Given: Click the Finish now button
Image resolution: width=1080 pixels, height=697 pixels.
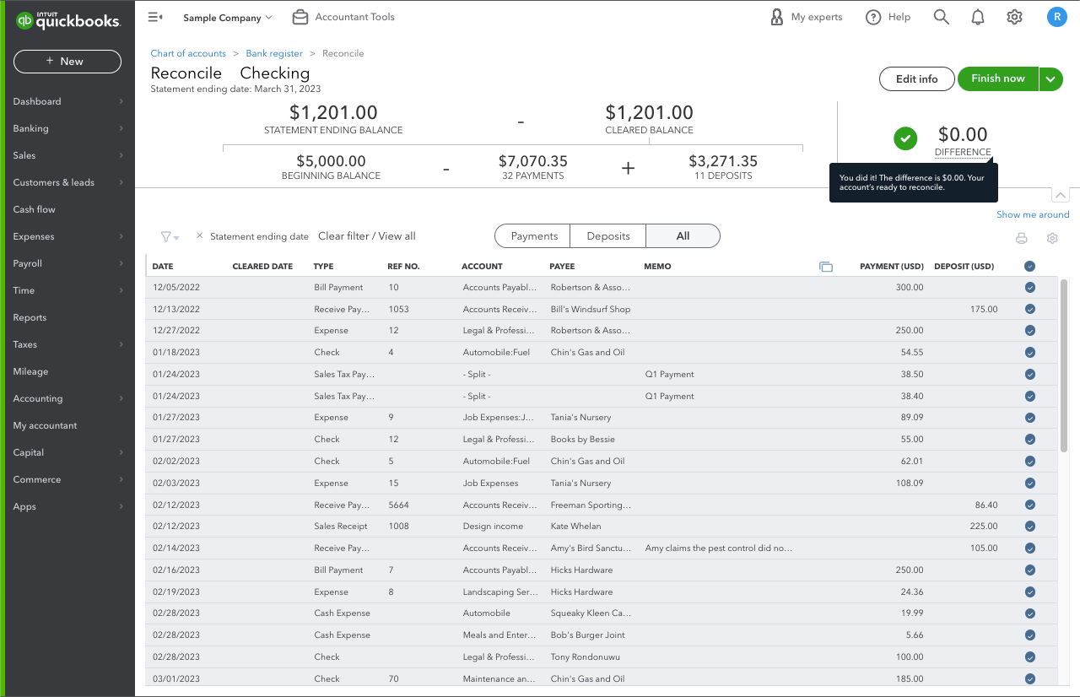Looking at the screenshot, I should [998, 78].
